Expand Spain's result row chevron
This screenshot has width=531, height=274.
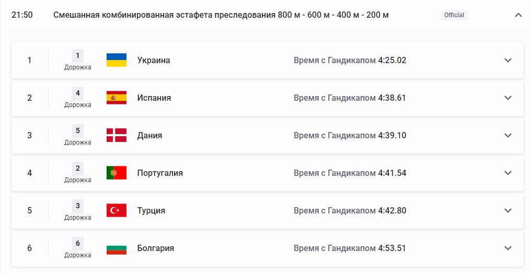pos(507,98)
